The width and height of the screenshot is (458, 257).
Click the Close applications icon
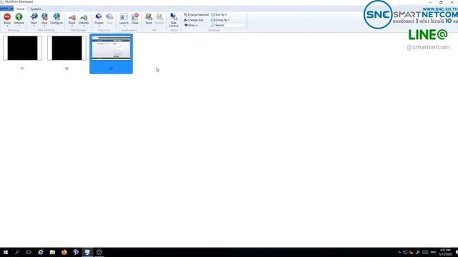pyautogui.click(x=135, y=17)
